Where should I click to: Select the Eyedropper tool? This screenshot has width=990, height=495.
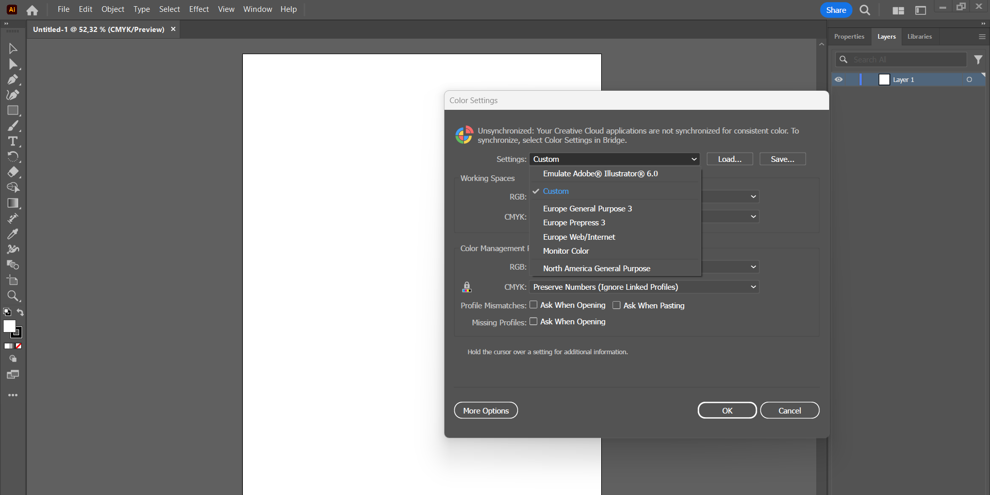(13, 234)
